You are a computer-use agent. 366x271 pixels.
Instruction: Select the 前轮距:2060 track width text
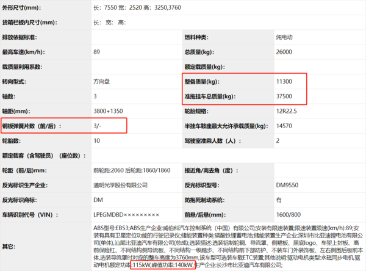109,170
